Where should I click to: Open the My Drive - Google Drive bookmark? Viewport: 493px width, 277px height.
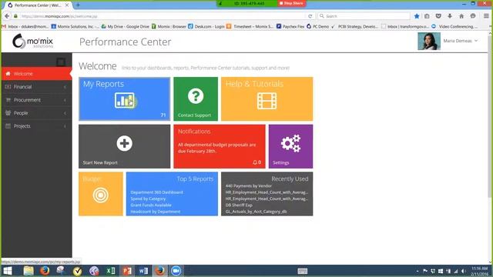tap(125, 27)
